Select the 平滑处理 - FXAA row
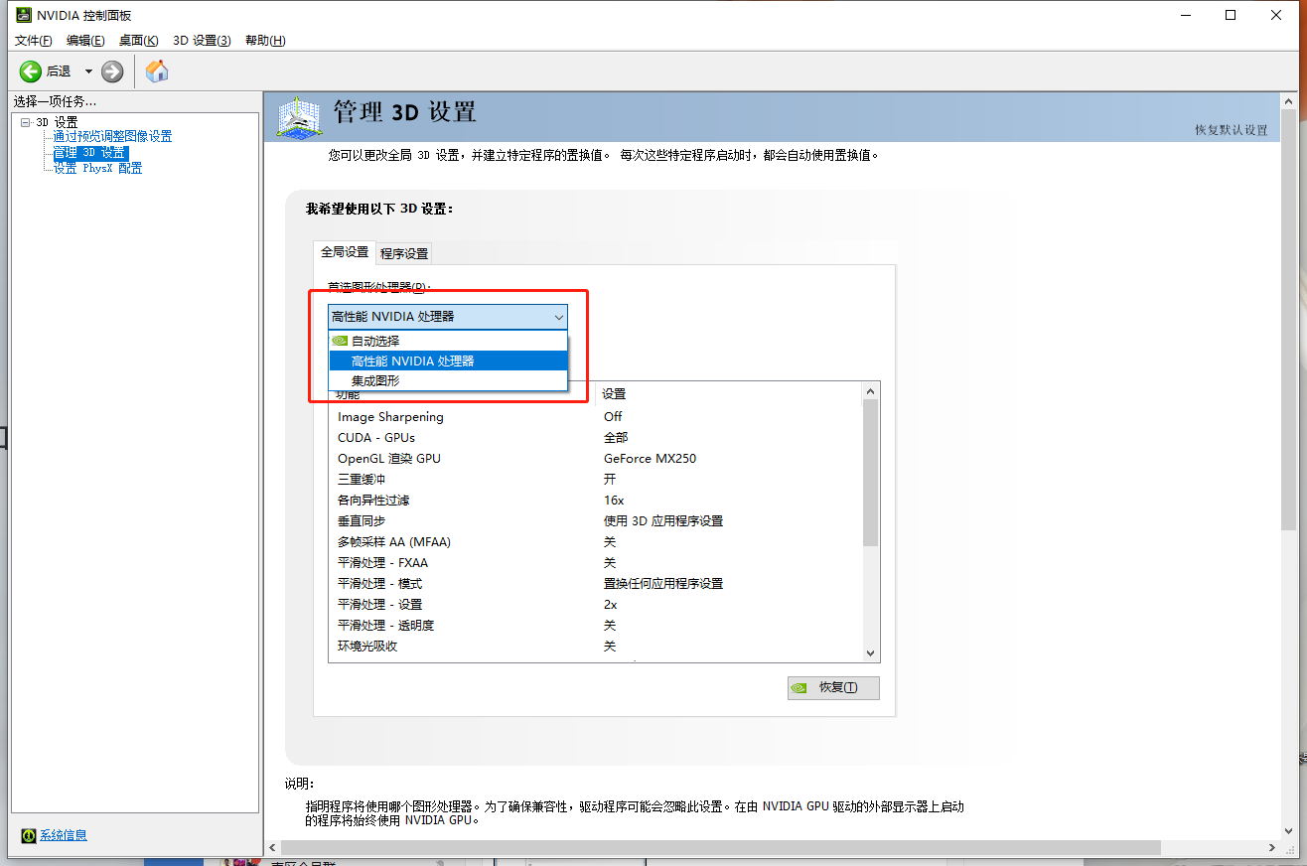The image size is (1307, 866). (594, 563)
